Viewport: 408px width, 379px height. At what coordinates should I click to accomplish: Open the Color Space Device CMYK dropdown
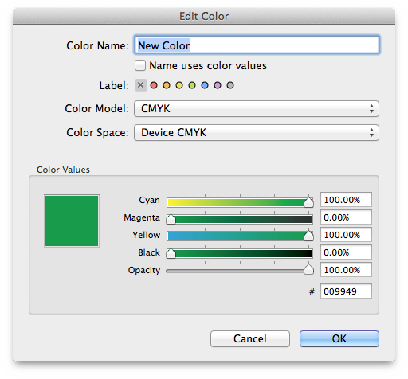coord(257,133)
